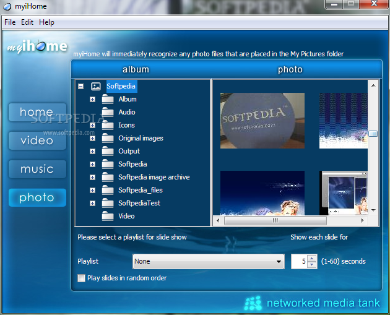
Task: Close the myiHome window
Action: pos(373,4)
